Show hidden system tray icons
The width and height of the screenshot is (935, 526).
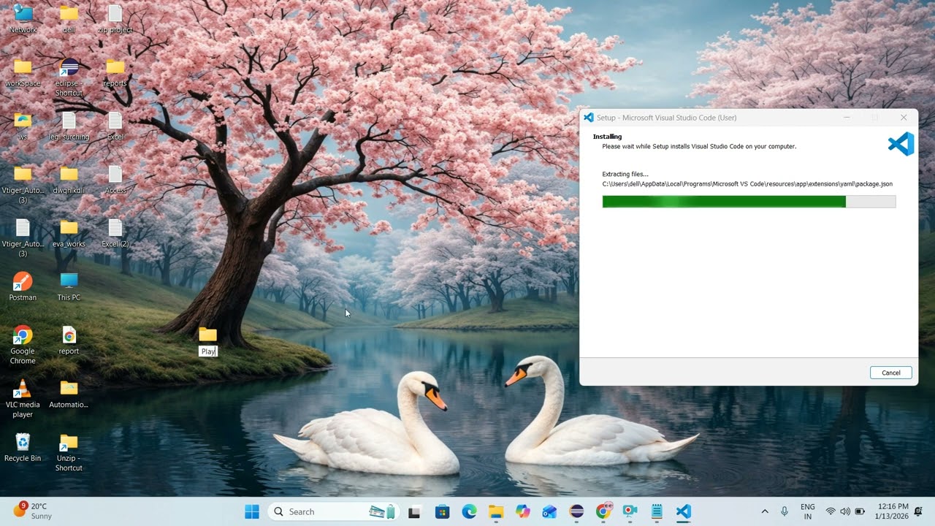pos(765,511)
